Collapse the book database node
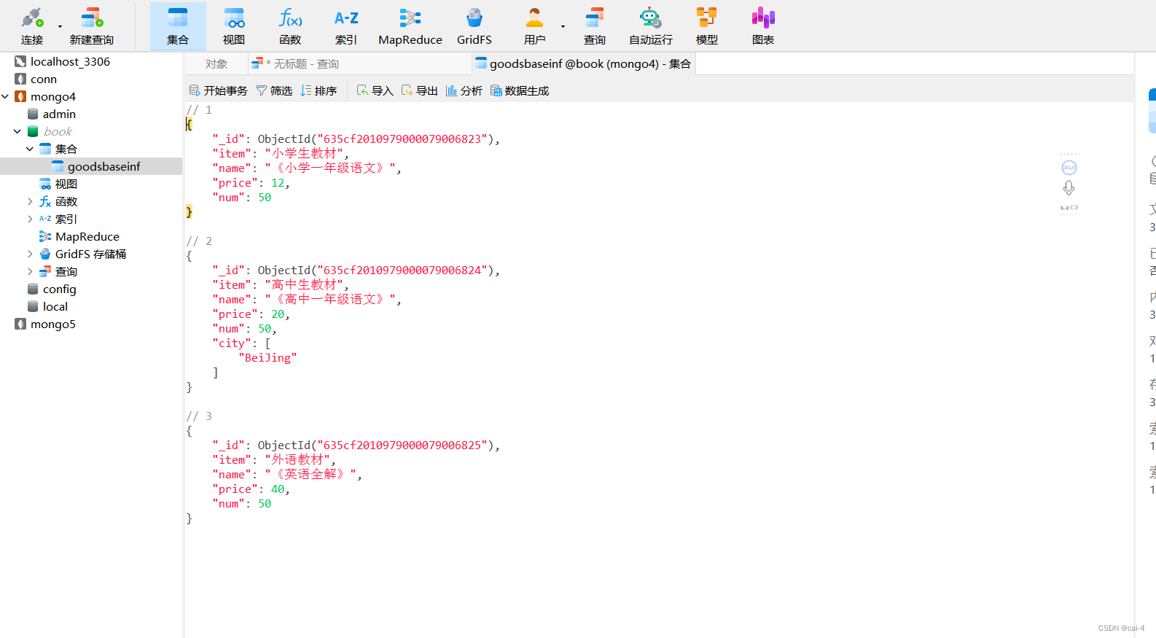This screenshot has height=638, width=1156. coord(17,131)
